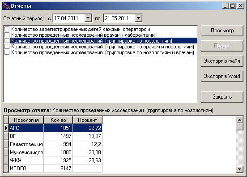The image size is (247, 177).
Task: Click the report grid scrollbar thumb
Action: tap(239, 127)
